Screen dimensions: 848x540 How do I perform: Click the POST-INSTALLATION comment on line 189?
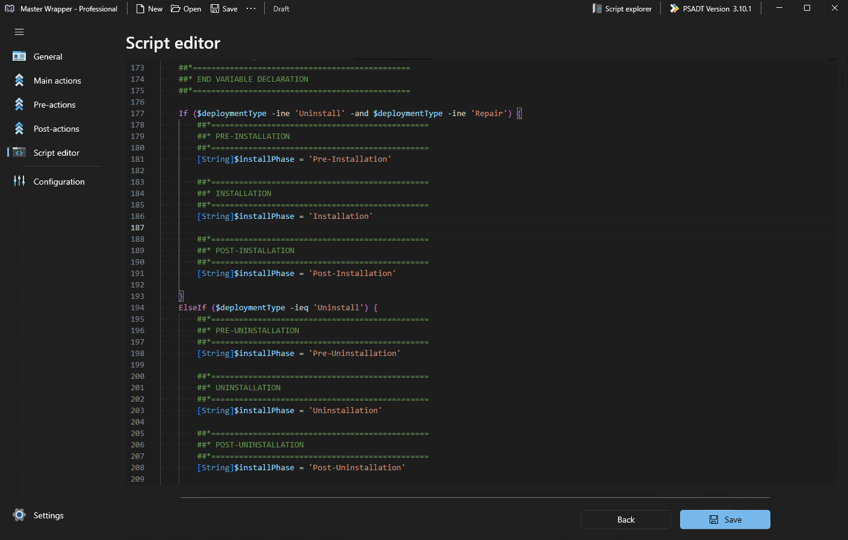click(255, 251)
